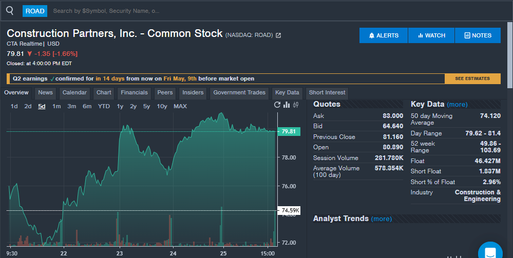Open the Chart tab

pyautogui.click(x=104, y=92)
